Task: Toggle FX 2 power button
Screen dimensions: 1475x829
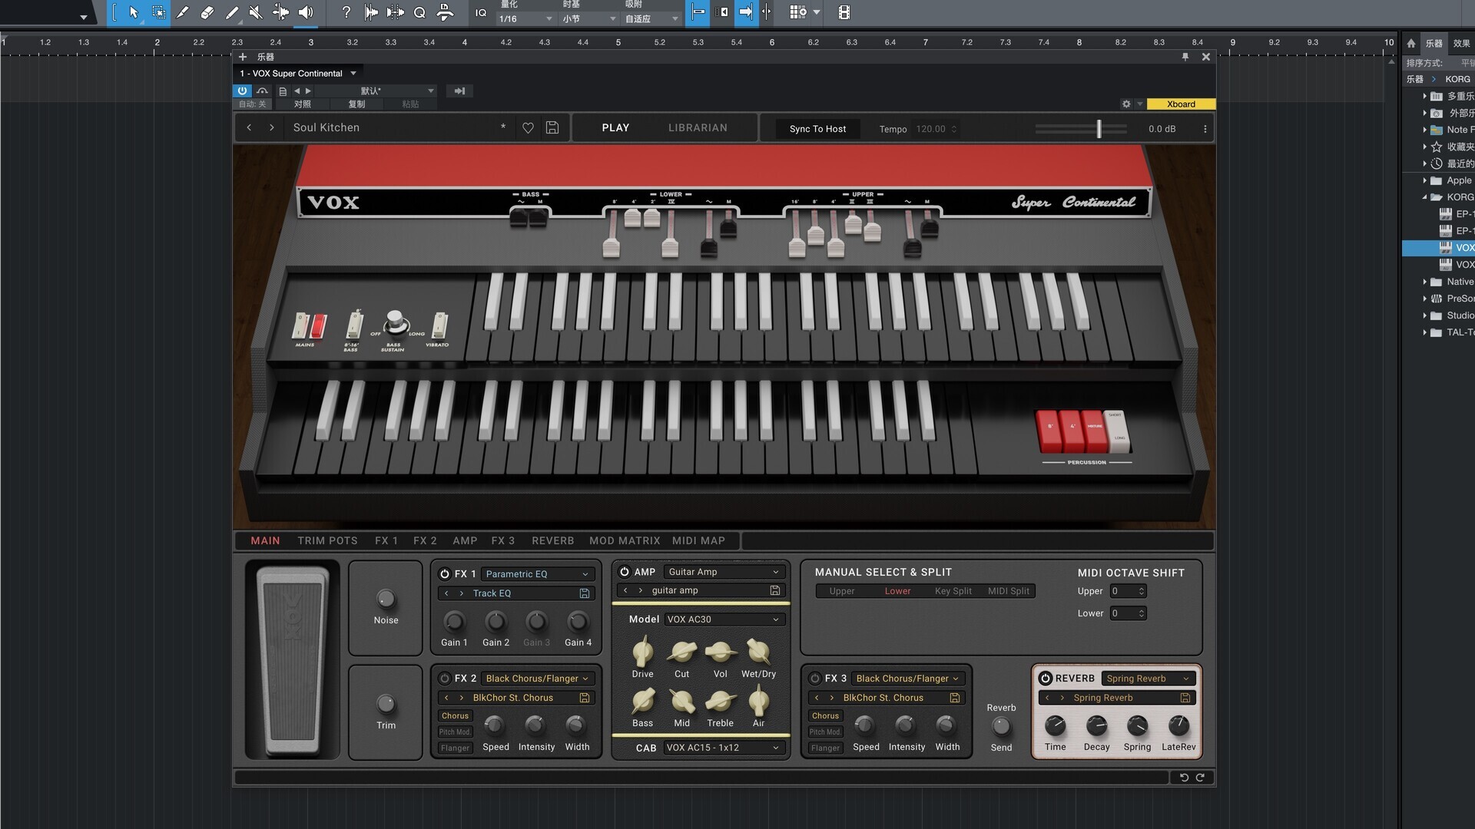Action: coord(444,679)
